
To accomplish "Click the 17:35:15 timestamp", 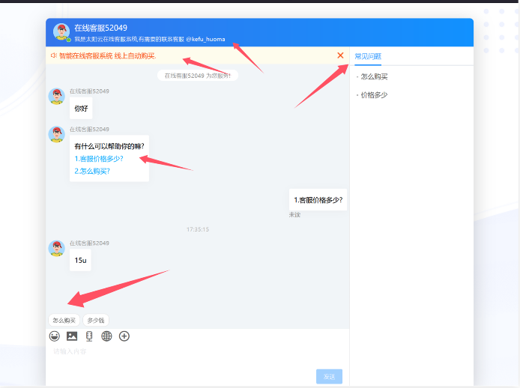I will coord(198,229).
